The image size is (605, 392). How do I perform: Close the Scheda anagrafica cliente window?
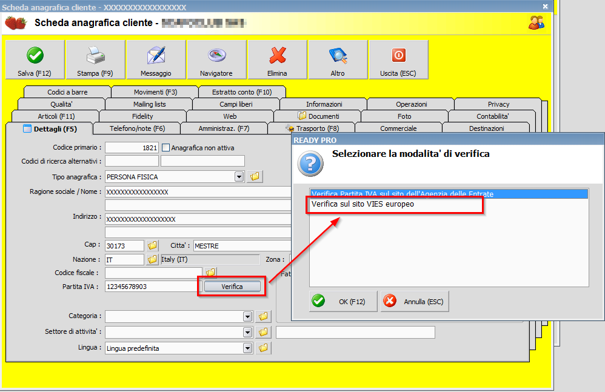pos(545,7)
